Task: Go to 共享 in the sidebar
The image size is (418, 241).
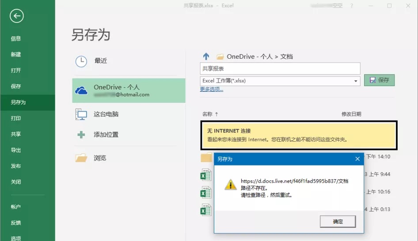Action: click(x=16, y=134)
